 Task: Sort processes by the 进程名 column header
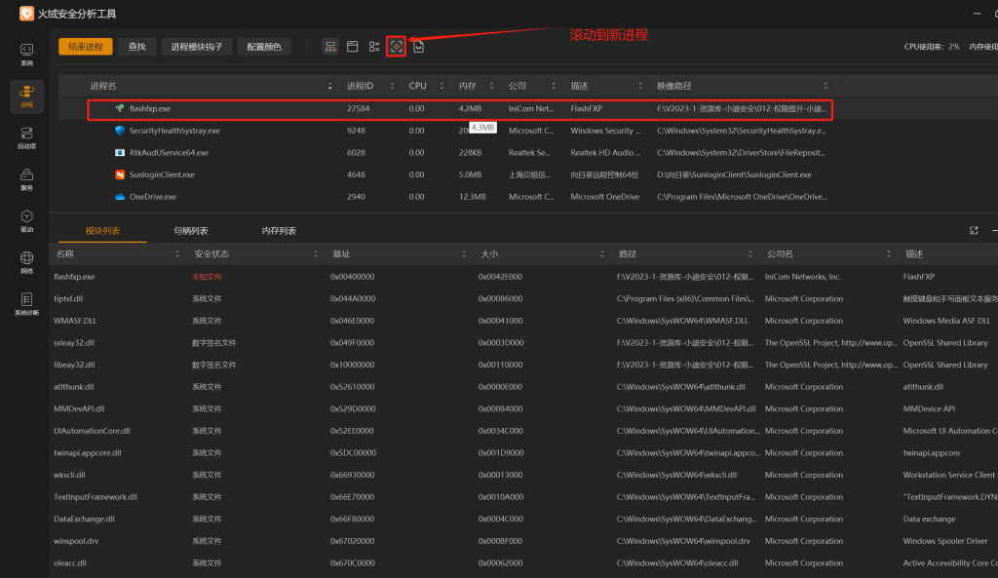click(103, 86)
